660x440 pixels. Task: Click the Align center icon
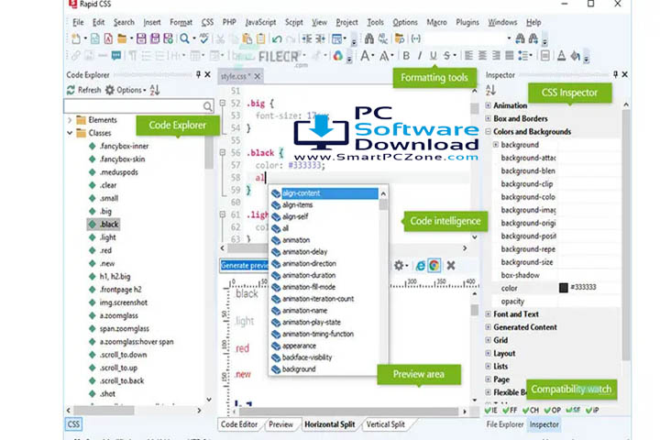click(x=482, y=56)
